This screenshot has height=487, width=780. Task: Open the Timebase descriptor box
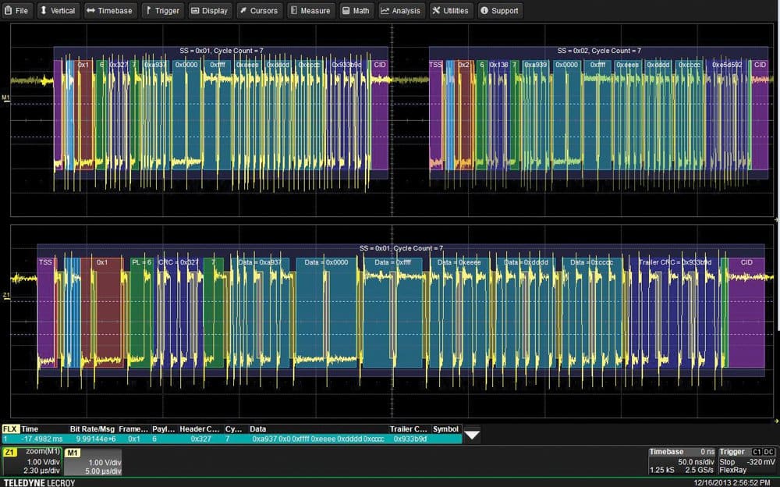tap(682, 461)
